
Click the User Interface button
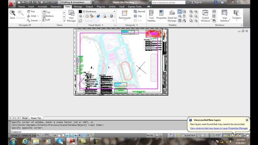coord(225,16)
